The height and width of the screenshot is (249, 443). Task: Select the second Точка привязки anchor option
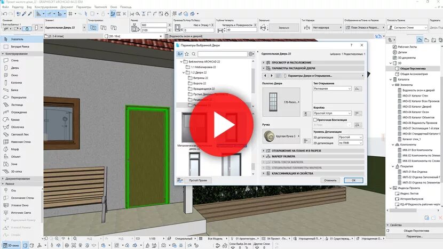[104, 28]
